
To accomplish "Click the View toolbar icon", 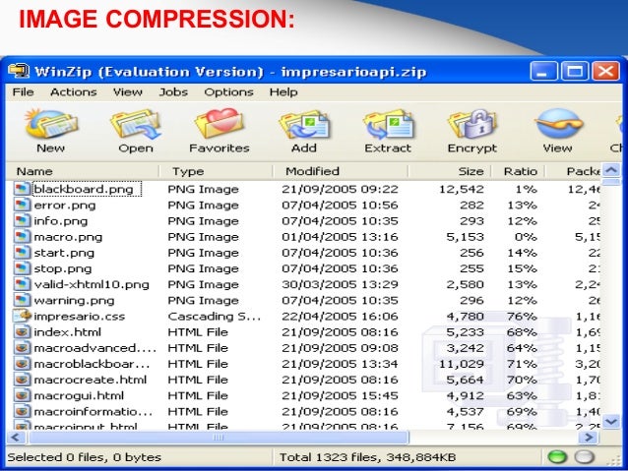I will (557, 125).
